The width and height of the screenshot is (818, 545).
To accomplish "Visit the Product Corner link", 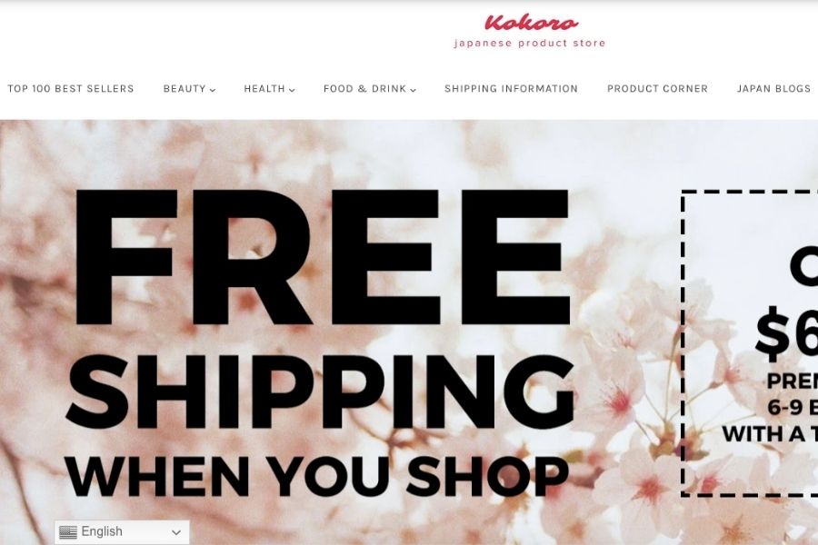I will (x=657, y=89).
